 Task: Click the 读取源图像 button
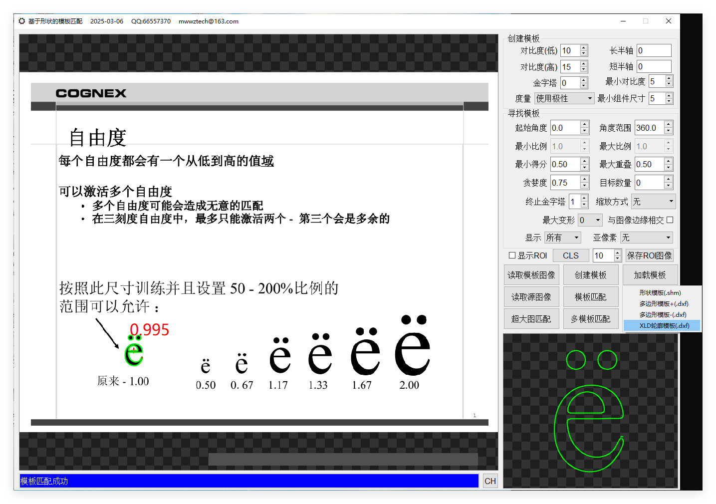click(x=531, y=296)
